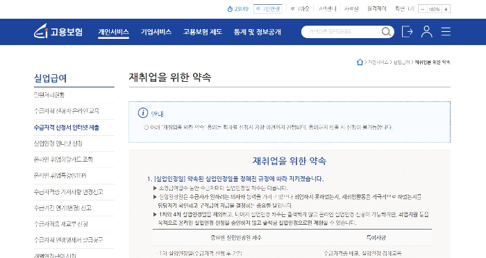Open the user profile icon

[x=426, y=32]
